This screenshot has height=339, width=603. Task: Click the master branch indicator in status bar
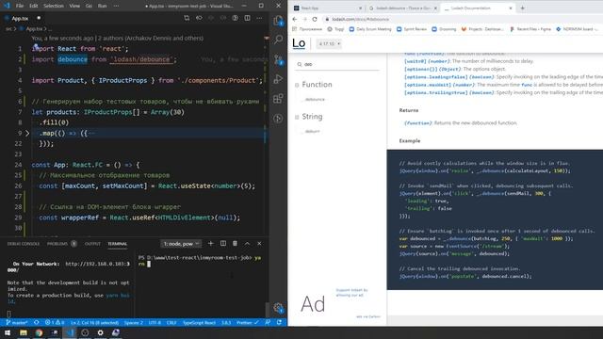17,322
